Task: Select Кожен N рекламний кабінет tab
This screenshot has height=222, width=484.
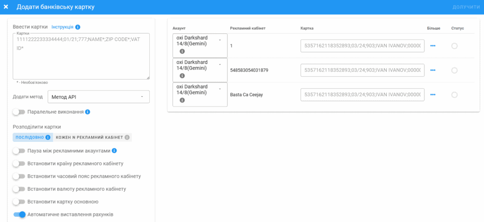Action: click(92, 137)
